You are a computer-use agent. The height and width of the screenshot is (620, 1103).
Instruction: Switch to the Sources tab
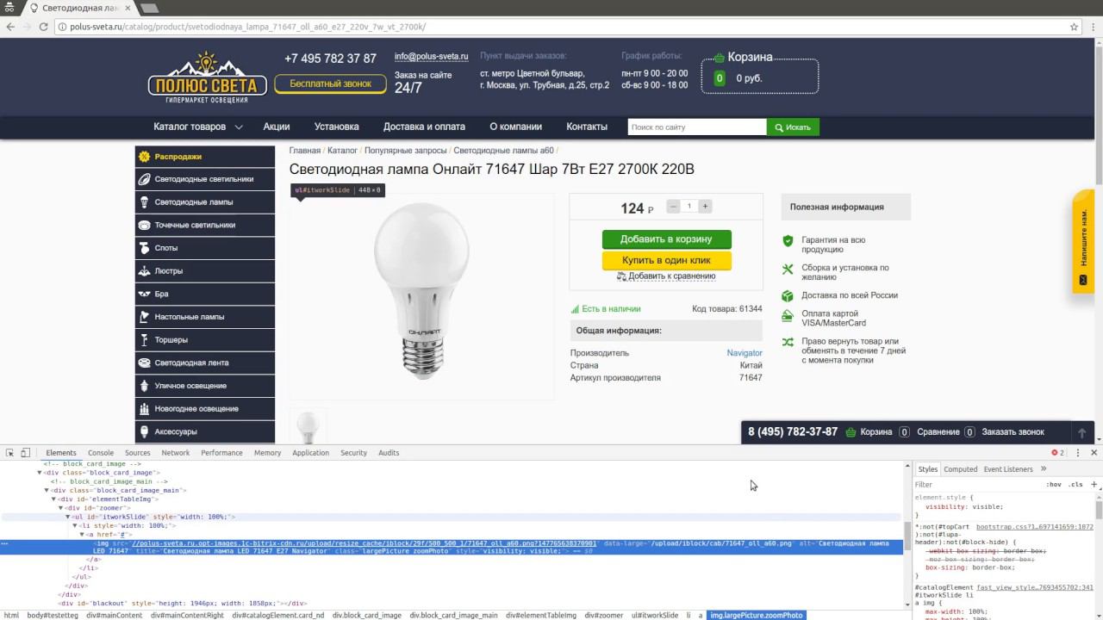click(138, 453)
